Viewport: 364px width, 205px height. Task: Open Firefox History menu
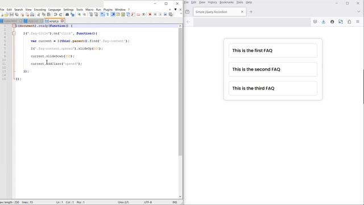point(212,2)
